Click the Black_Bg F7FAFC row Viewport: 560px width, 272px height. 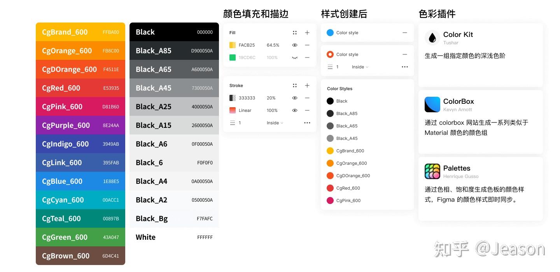pos(174,218)
